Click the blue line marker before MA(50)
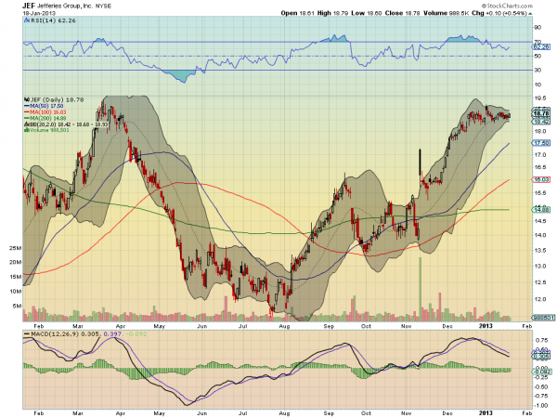The width and height of the screenshot is (557, 418). [x=27, y=106]
